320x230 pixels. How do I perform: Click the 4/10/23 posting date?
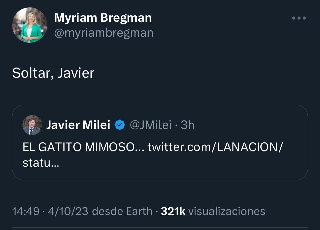point(68,211)
